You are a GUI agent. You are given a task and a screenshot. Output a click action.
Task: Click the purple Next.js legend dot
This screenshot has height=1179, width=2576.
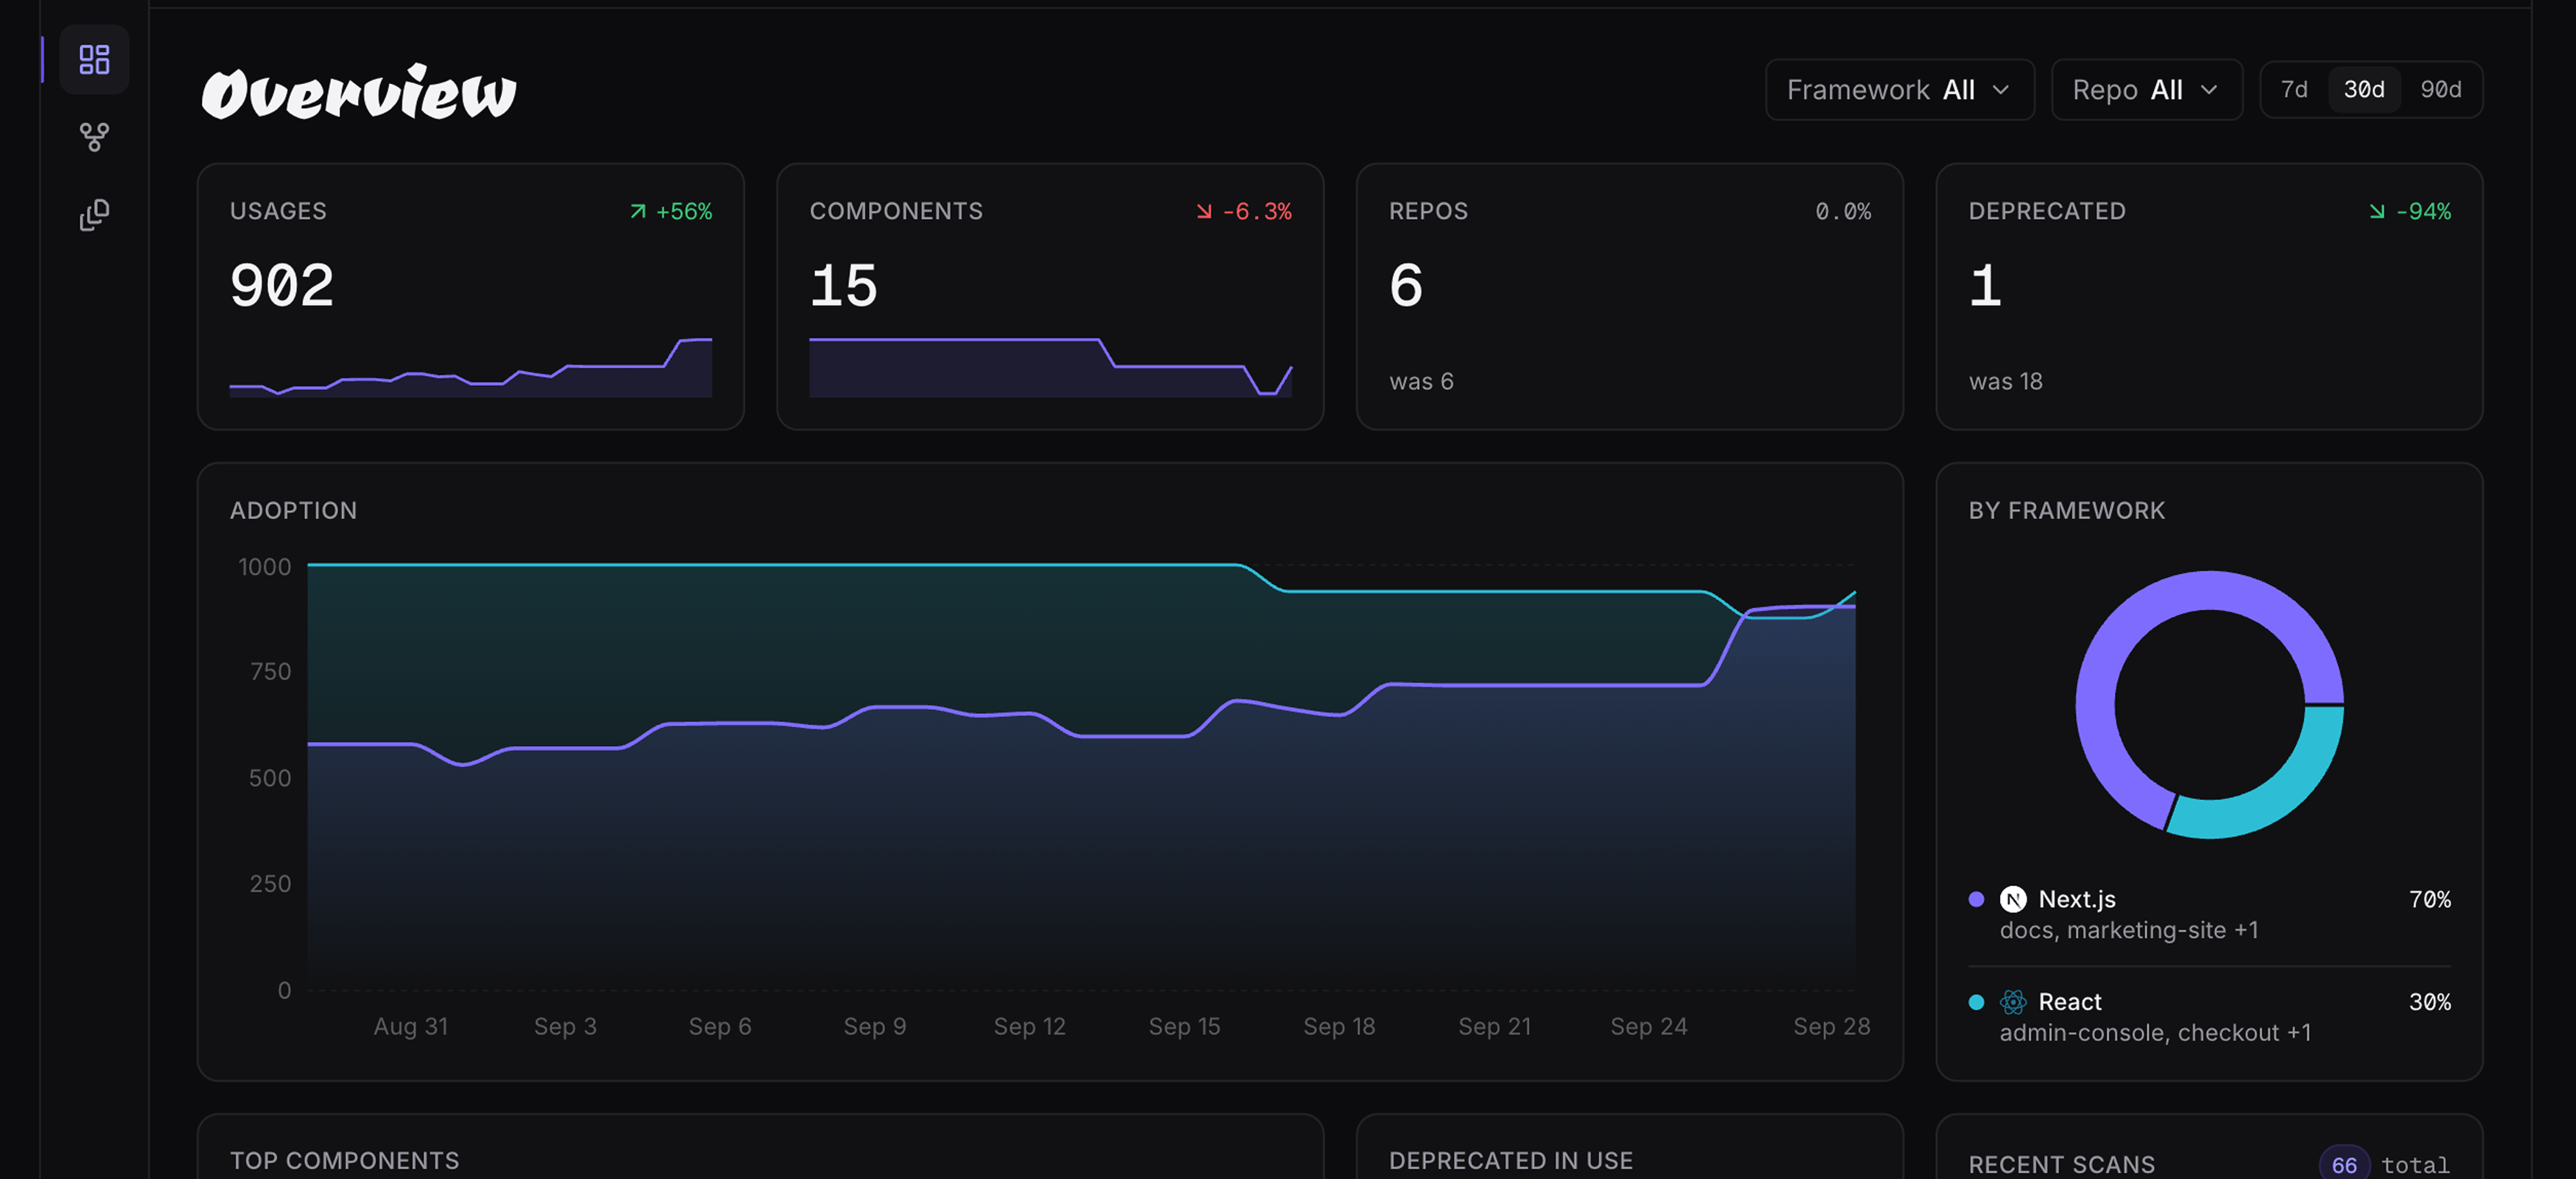click(x=1976, y=899)
